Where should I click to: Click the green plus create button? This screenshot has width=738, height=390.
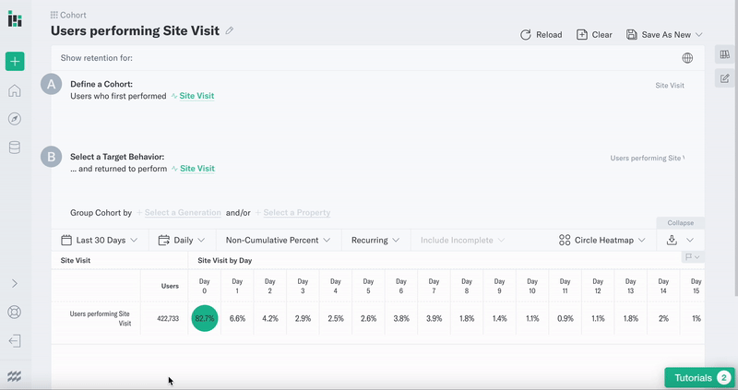click(15, 61)
